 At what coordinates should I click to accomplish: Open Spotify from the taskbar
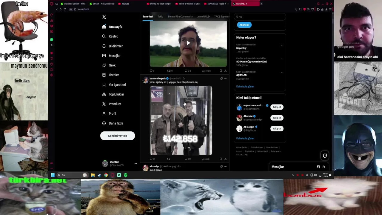pos(126,175)
